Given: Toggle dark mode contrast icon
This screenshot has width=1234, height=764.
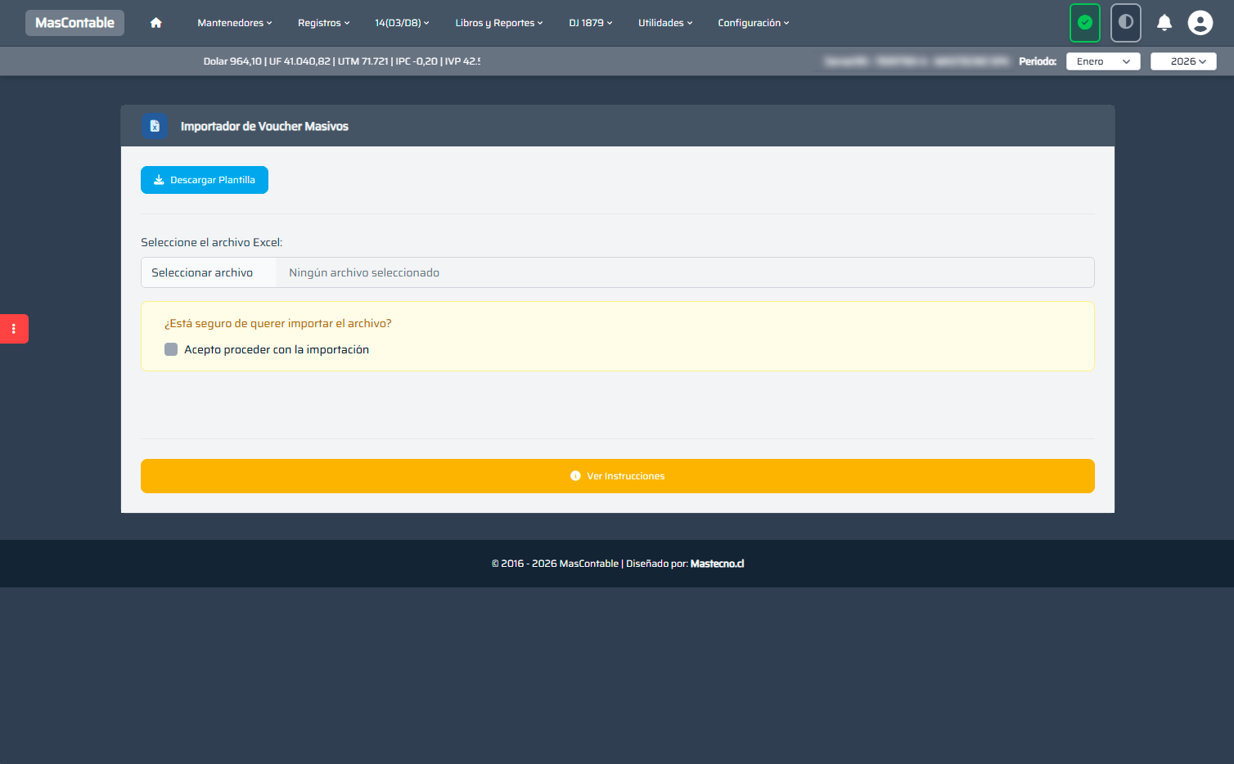Looking at the screenshot, I should (1126, 23).
